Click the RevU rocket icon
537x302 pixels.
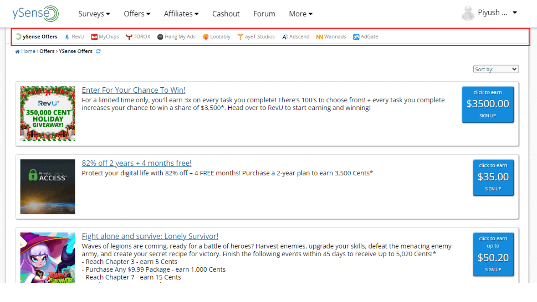tap(67, 37)
